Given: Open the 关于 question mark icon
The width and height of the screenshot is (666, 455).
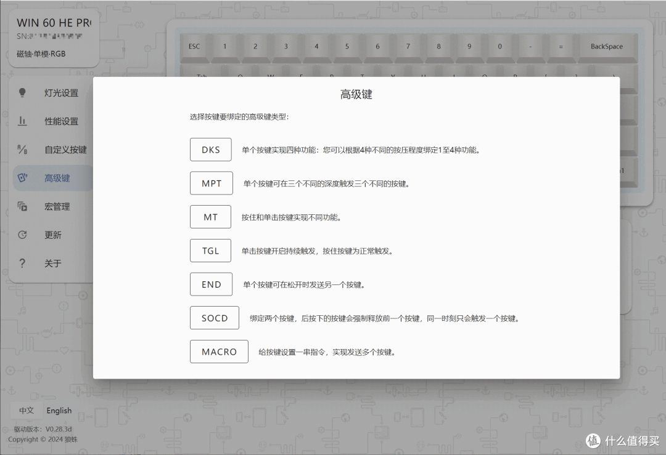Looking at the screenshot, I should (x=22, y=263).
